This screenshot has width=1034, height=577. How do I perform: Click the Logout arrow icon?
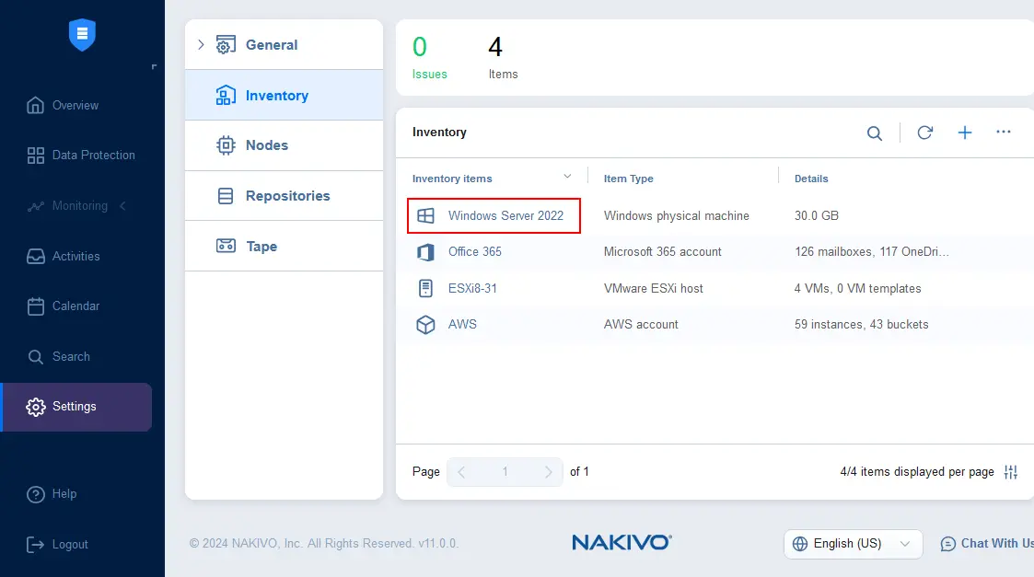point(36,545)
